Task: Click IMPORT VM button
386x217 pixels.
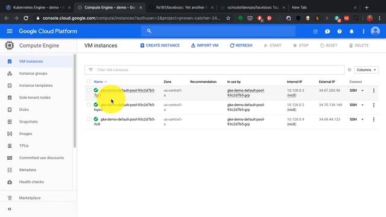Action: (x=204, y=46)
